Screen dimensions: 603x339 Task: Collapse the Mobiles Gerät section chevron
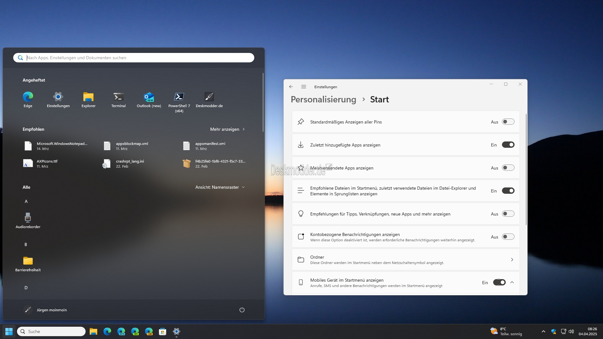point(512,282)
